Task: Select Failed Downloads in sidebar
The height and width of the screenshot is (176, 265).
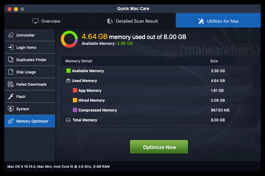Action: 30,84
